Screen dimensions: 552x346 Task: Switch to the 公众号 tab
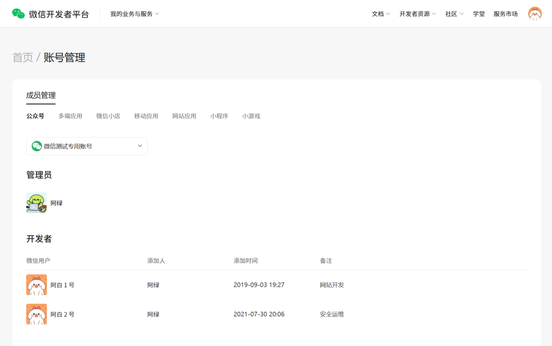[35, 116]
